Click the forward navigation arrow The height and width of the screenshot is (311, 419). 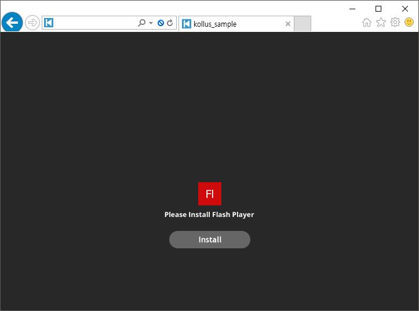point(32,23)
